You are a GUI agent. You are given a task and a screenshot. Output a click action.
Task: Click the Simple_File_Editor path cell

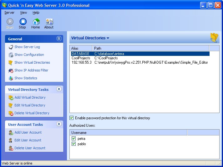(x=151, y=62)
